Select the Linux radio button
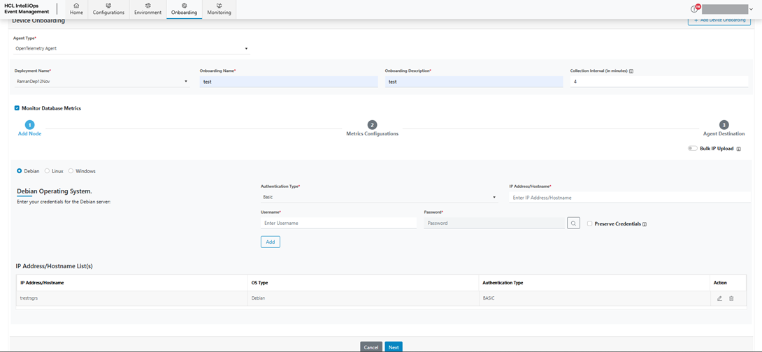 (47, 171)
